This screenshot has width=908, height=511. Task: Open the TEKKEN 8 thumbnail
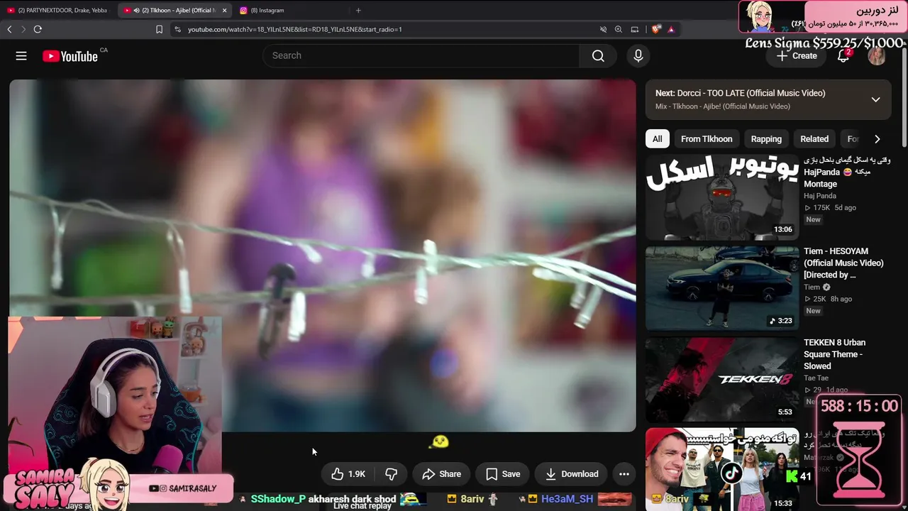click(x=722, y=379)
